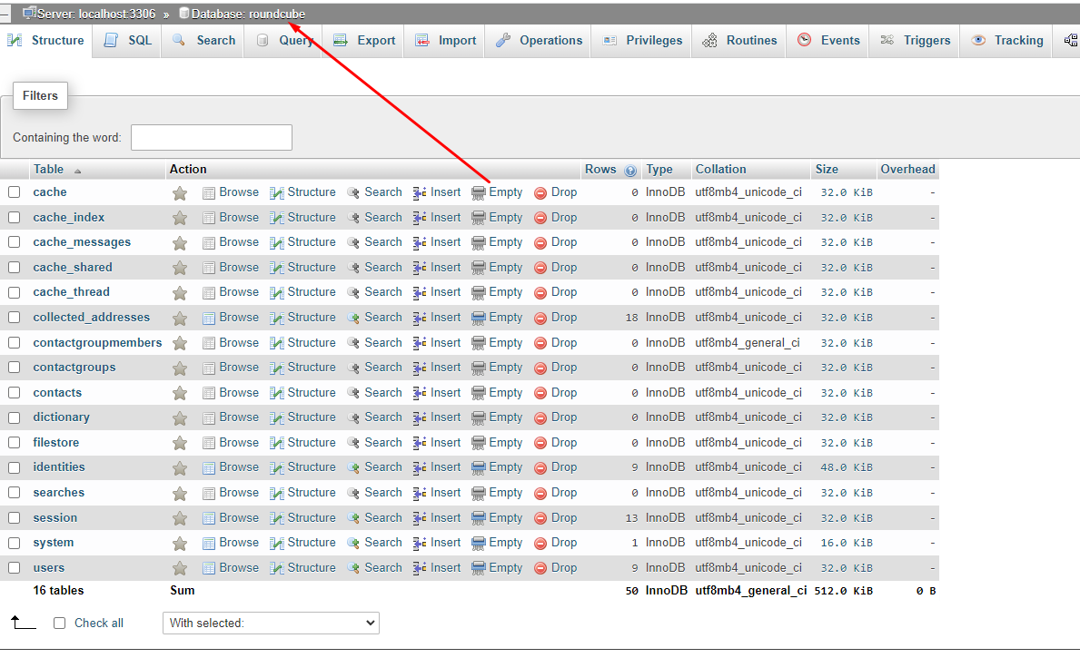
Task: Click the star icon for users table
Action: pos(180,568)
